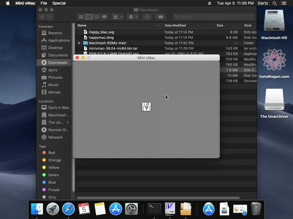Image resolution: width=293 pixels, height=219 pixels.
Task: Click the Finder horizontal scrollbar
Action: (x=158, y=198)
